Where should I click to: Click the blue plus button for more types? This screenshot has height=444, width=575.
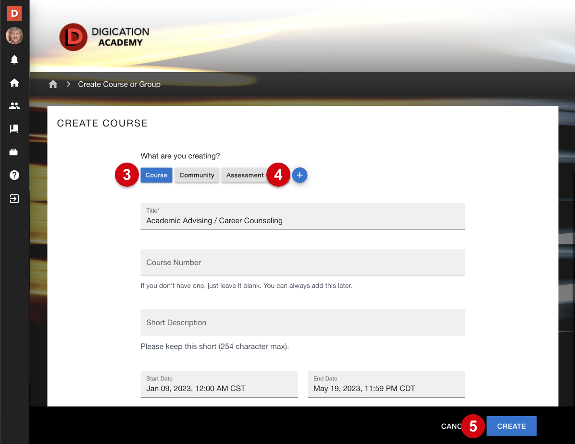click(300, 175)
